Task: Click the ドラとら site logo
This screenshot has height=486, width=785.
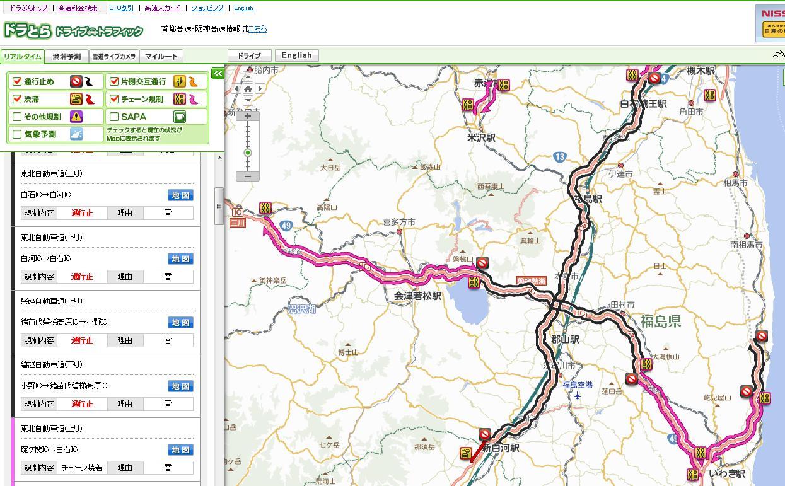Action: pos(73,30)
